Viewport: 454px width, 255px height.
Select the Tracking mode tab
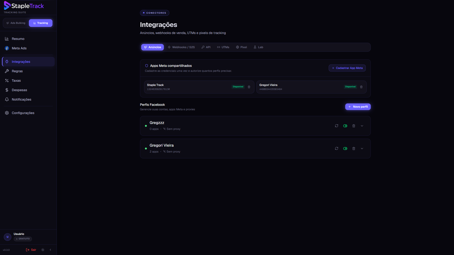tap(41, 23)
